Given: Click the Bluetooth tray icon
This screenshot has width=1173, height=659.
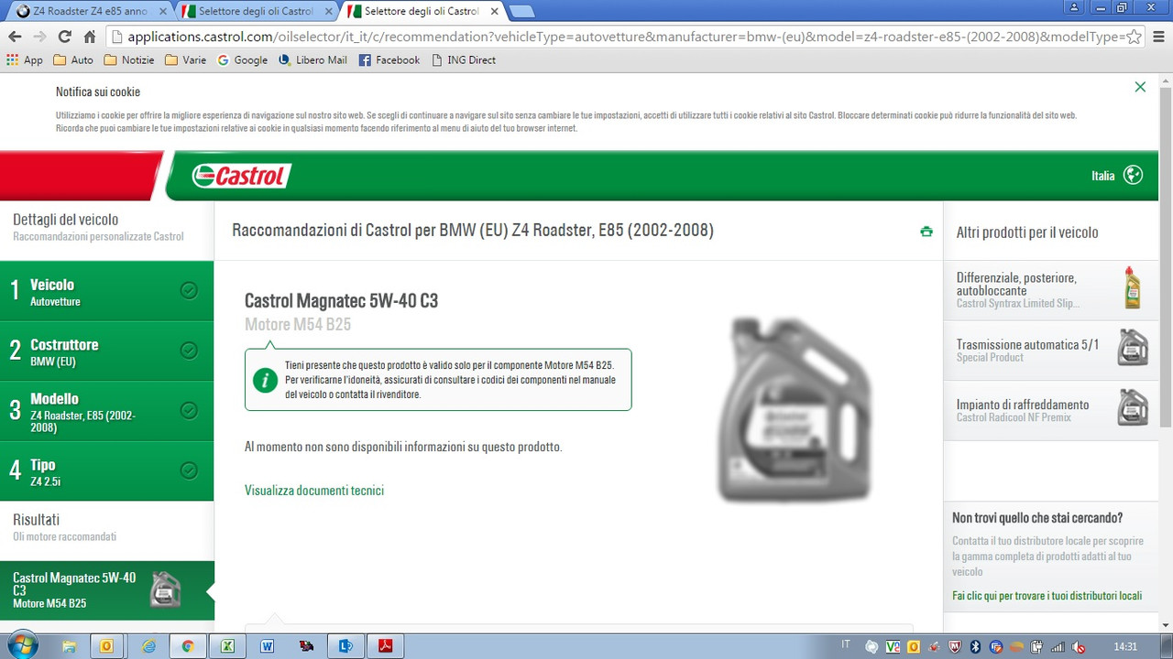Looking at the screenshot, I should point(976,647).
